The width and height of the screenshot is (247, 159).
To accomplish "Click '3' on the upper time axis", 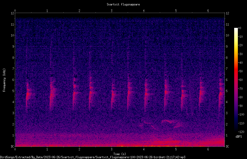I will (x=111, y=11).
